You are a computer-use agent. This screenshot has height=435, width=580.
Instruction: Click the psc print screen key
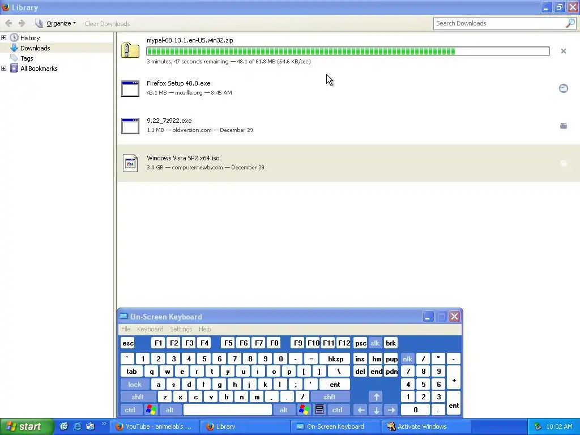[x=361, y=343]
